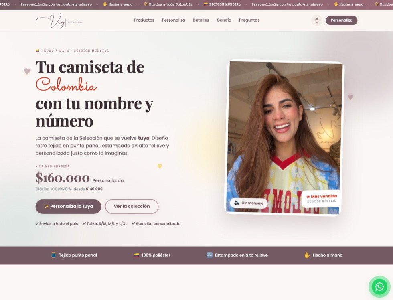Click 100% poliéster in the feature bar
Viewport: 393px width, 300px height.
[x=156, y=255]
